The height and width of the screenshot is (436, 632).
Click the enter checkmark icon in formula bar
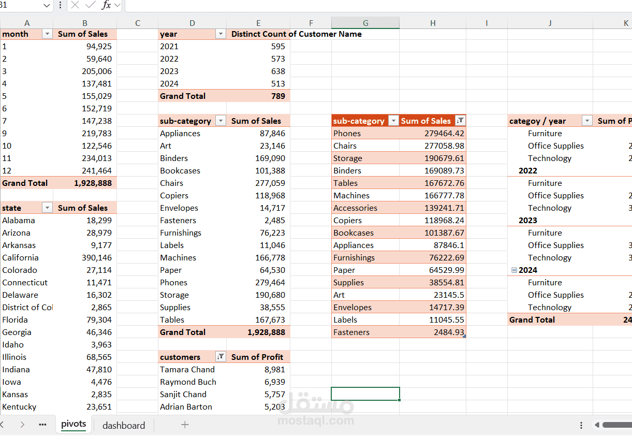coord(91,5)
